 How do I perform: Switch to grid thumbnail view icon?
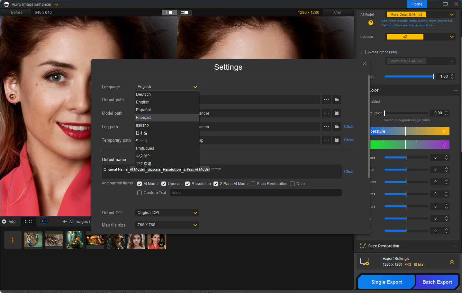[x=29, y=221]
